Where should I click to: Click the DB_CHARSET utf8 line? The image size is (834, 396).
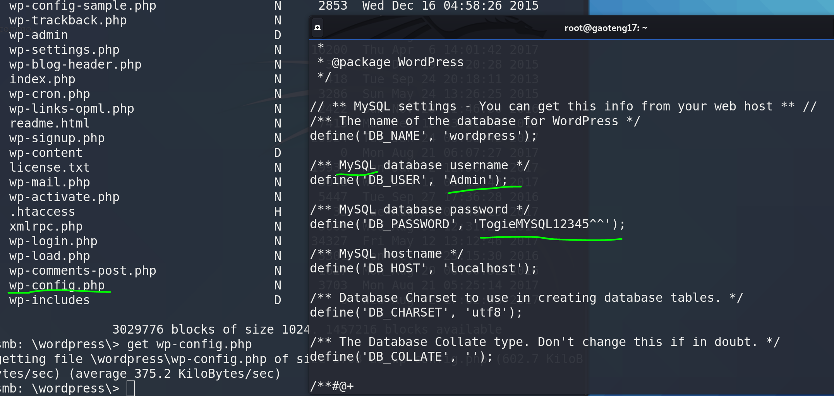pos(416,313)
